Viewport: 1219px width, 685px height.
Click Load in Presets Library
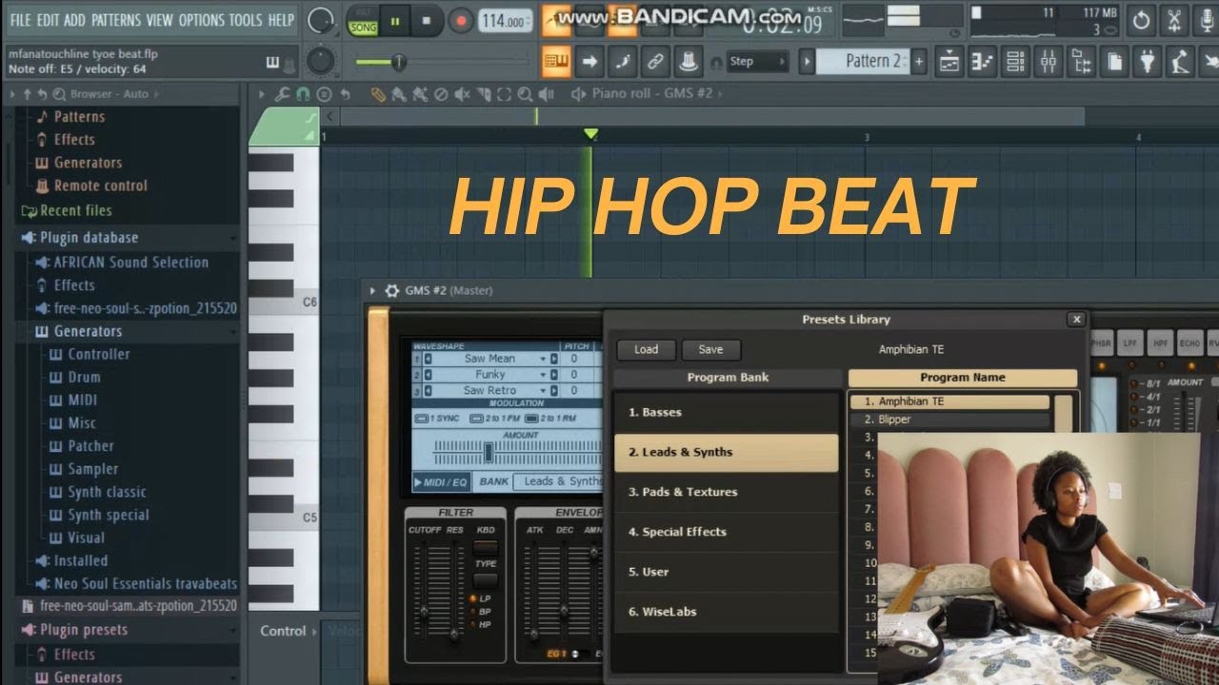pyautogui.click(x=646, y=349)
